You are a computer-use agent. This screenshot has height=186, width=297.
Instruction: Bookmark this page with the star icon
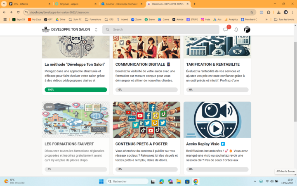coord(252,12)
